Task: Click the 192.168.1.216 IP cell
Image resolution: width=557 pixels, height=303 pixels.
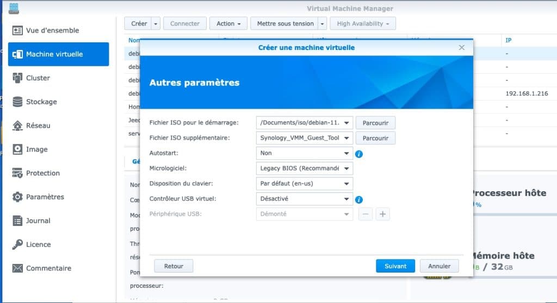Action: click(x=527, y=93)
